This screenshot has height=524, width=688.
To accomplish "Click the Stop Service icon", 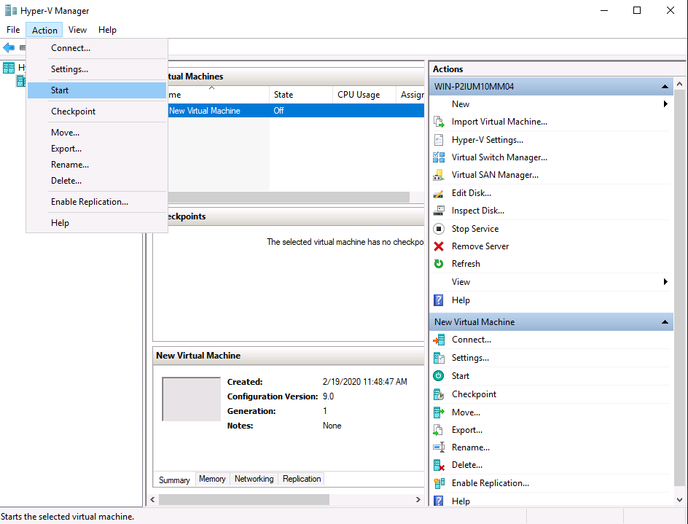I will (439, 229).
